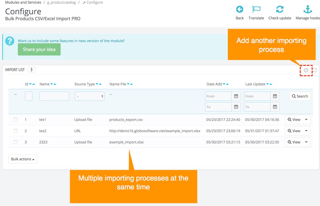Sort Name column descending
Screen dimensions: 320x206
pyautogui.click(x=52, y=84)
